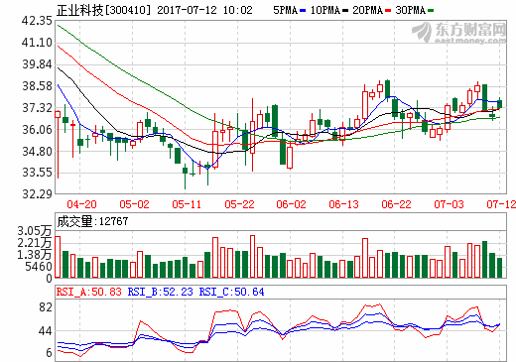Select the 04-20 date label
The image size is (516, 362).
pos(81,204)
